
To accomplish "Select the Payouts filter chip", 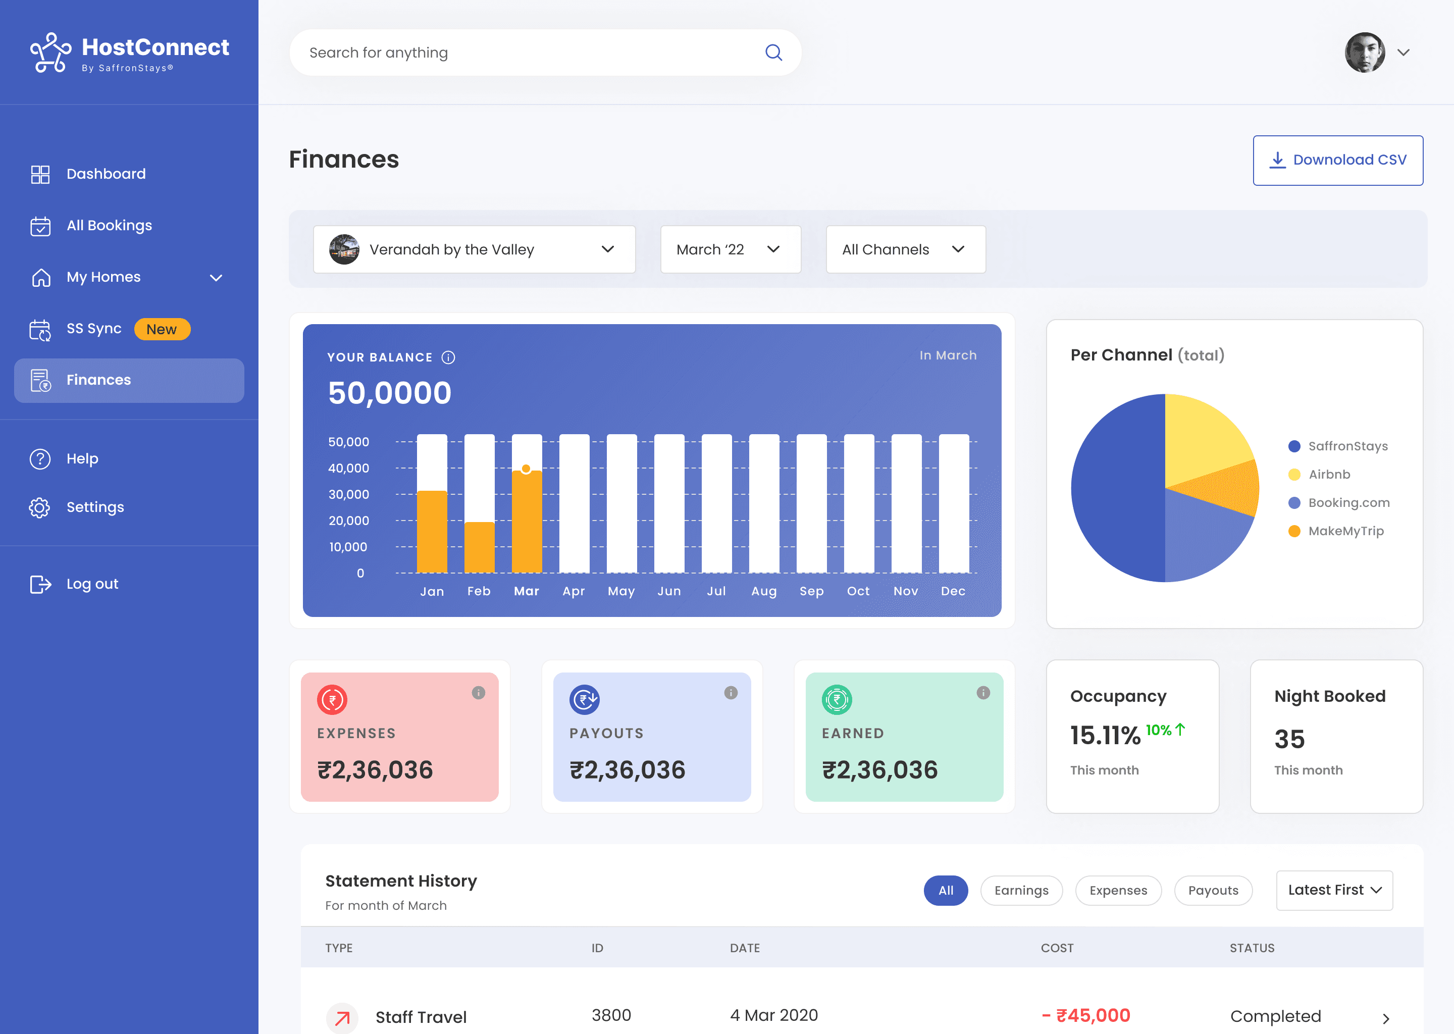I will (1213, 890).
